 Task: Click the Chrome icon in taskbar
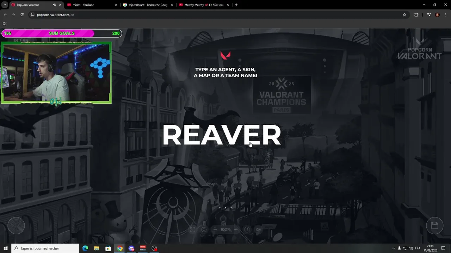120,248
